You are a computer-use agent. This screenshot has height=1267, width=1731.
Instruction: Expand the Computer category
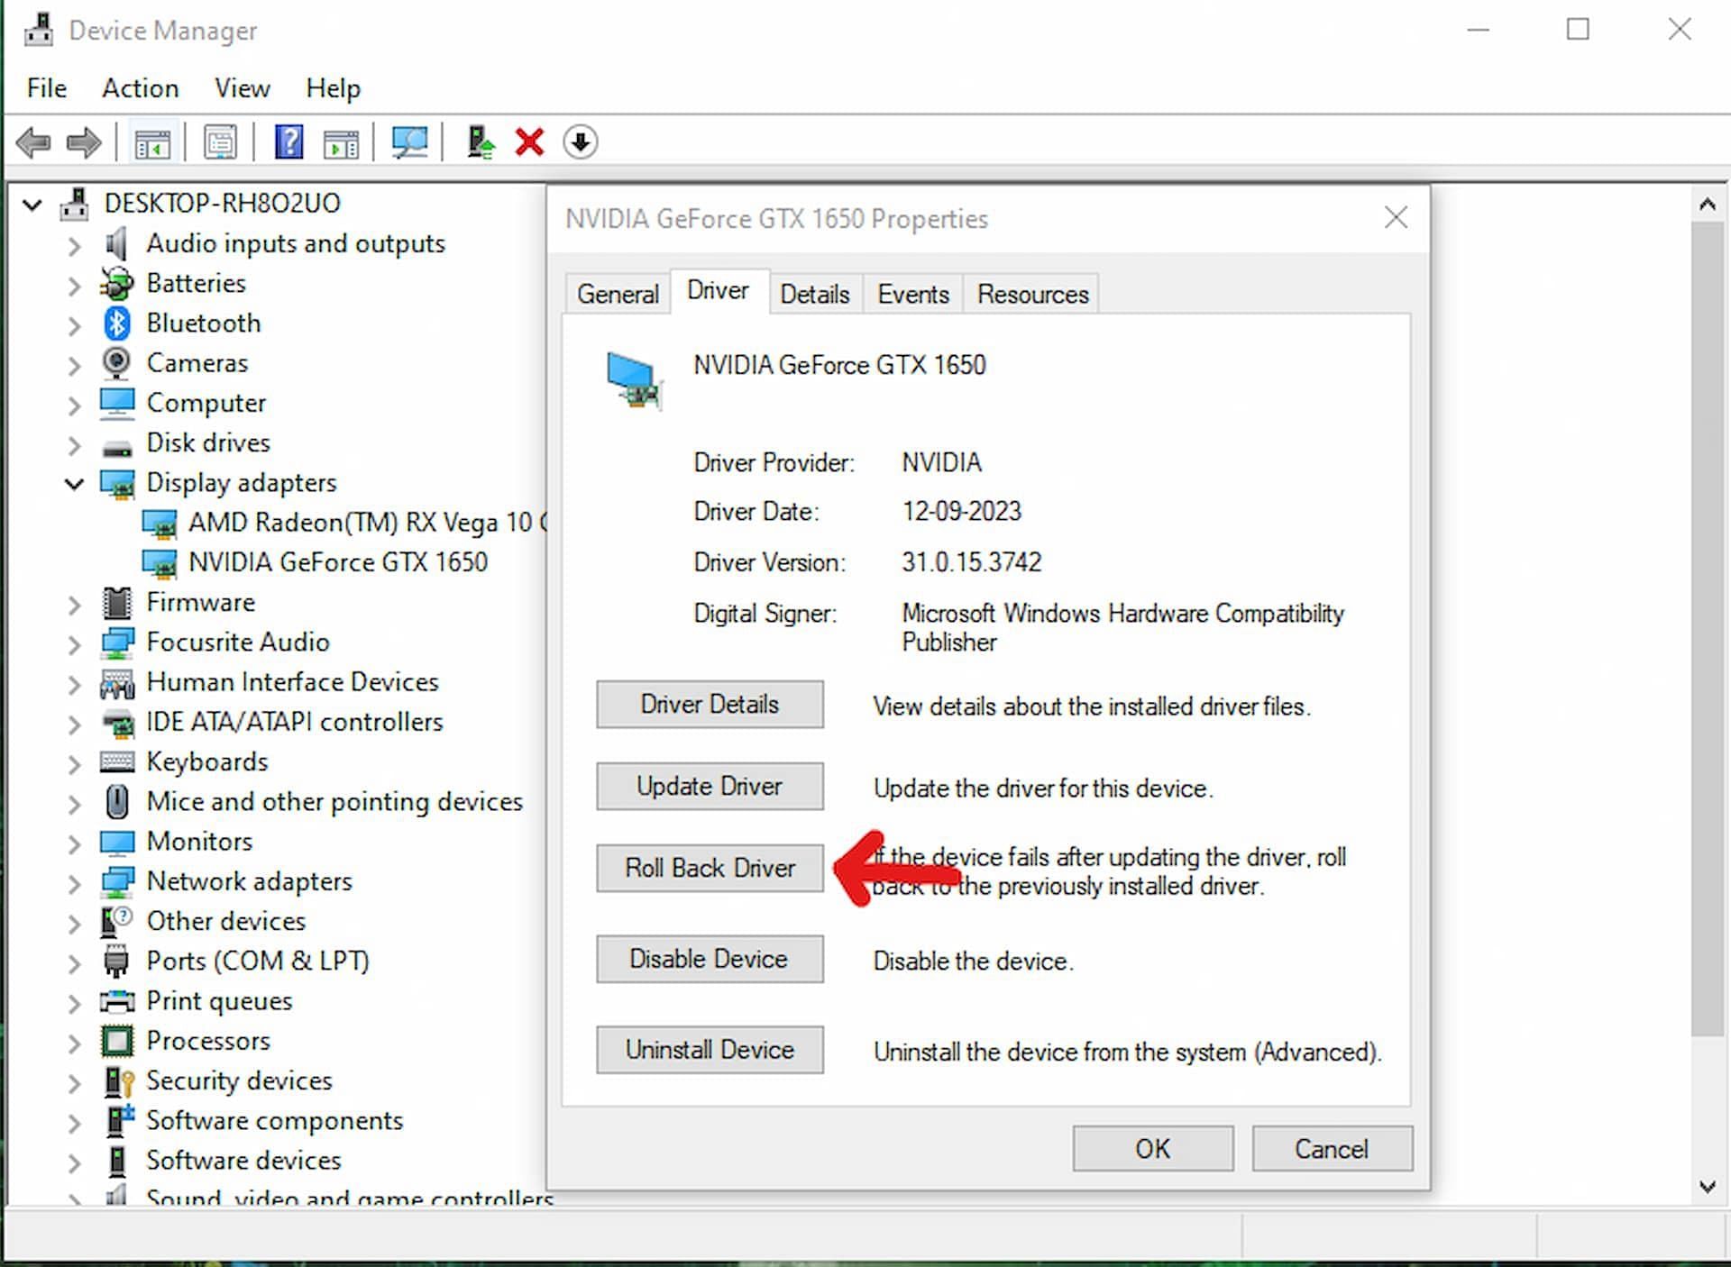(x=74, y=405)
